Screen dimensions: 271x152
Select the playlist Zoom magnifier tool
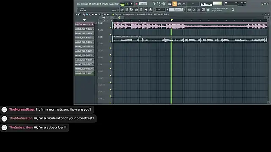[105, 14]
